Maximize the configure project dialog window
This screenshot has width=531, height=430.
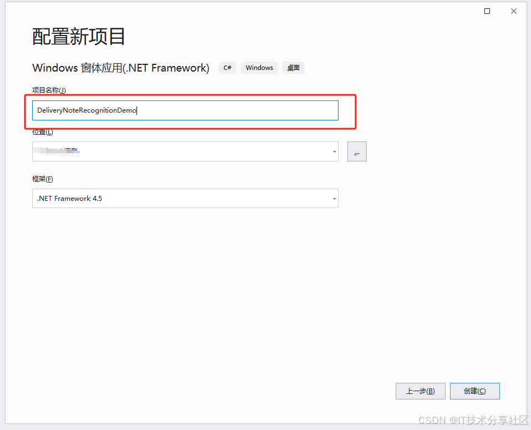(487, 11)
